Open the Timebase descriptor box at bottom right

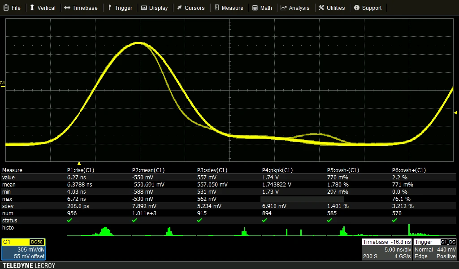pos(386,249)
